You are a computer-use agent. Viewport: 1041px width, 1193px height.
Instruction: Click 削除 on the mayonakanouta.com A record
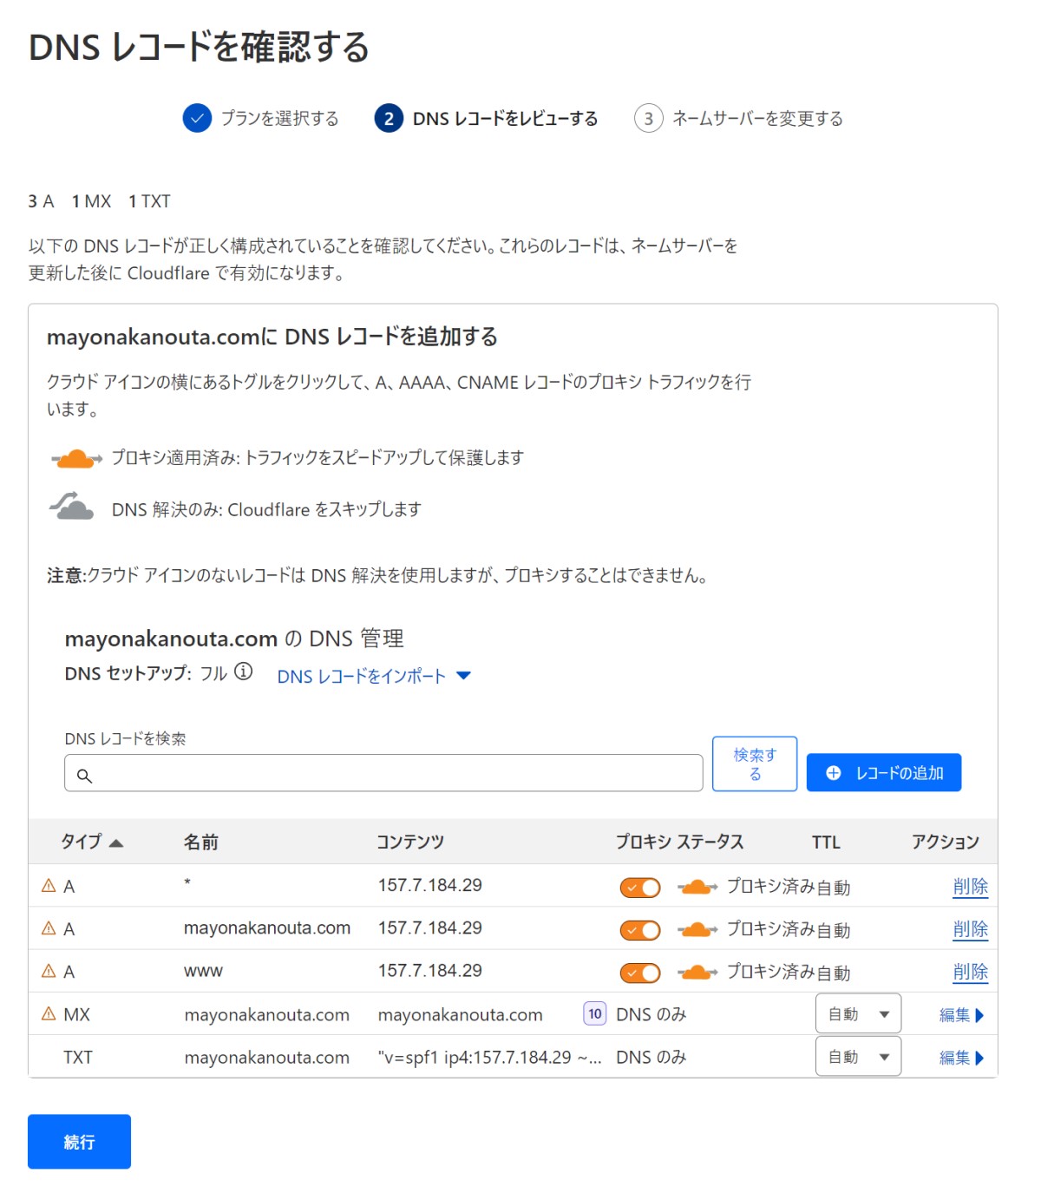tap(970, 928)
